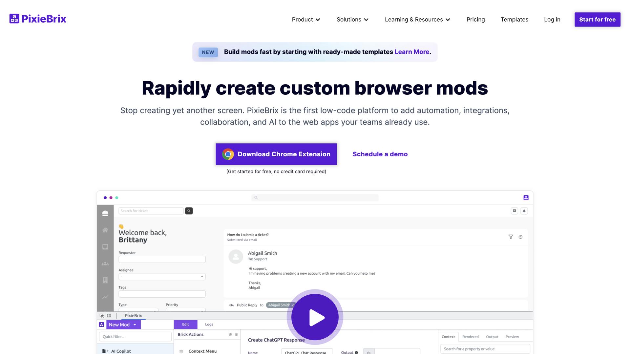The width and height of the screenshot is (630, 354).
Task: Open the Learning & Resources dropdown
Action: pyautogui.click(x=417, y=20)
